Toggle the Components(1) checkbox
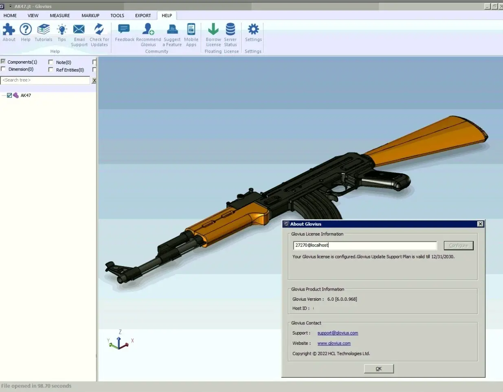The image size is (503, 392). (3, 62)
